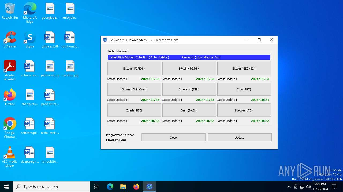Click the Dash (DASH) button
The height and width of the screenshot is (192, 343).
189,110
